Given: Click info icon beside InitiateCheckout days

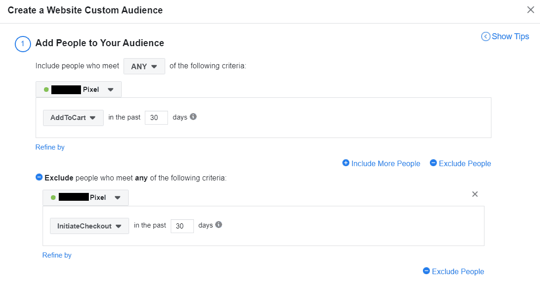Looking at the screenshot, I should coord(219,225).
